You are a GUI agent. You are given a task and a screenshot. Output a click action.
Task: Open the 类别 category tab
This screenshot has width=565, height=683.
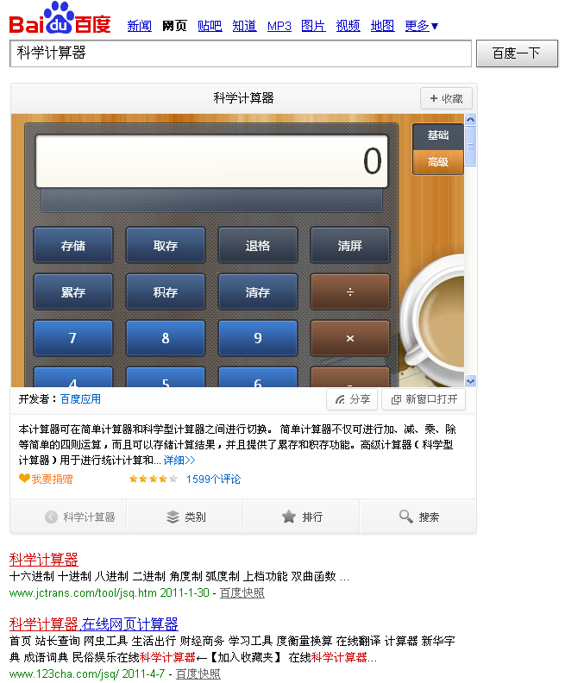pos(185,517)
